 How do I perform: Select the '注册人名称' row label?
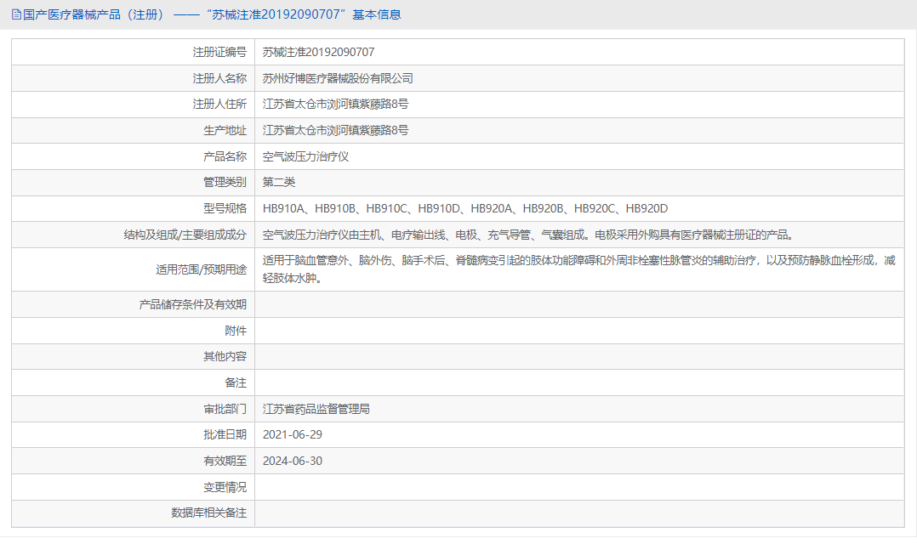(x=219, y=78)
